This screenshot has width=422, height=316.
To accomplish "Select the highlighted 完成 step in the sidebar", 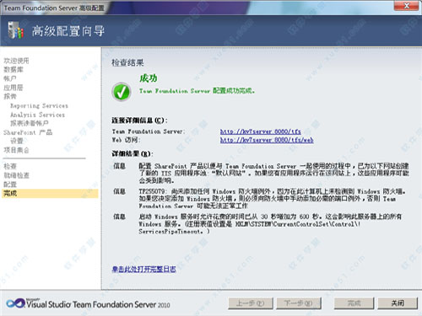I will 50,193.
